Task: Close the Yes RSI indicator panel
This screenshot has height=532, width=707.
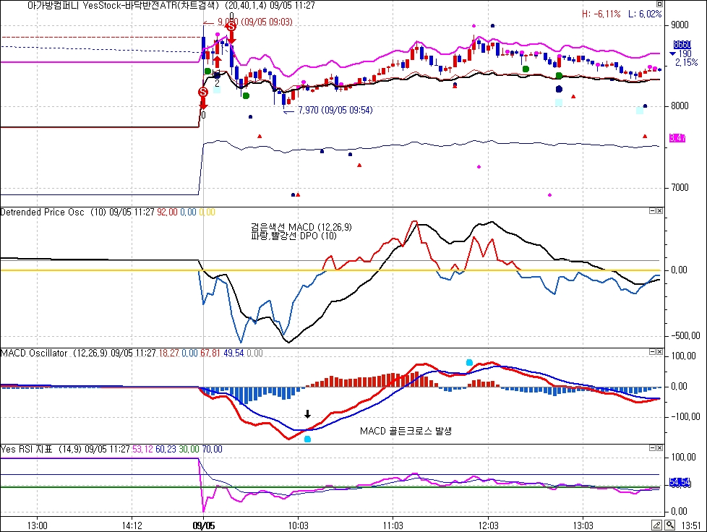Action: 660,447
